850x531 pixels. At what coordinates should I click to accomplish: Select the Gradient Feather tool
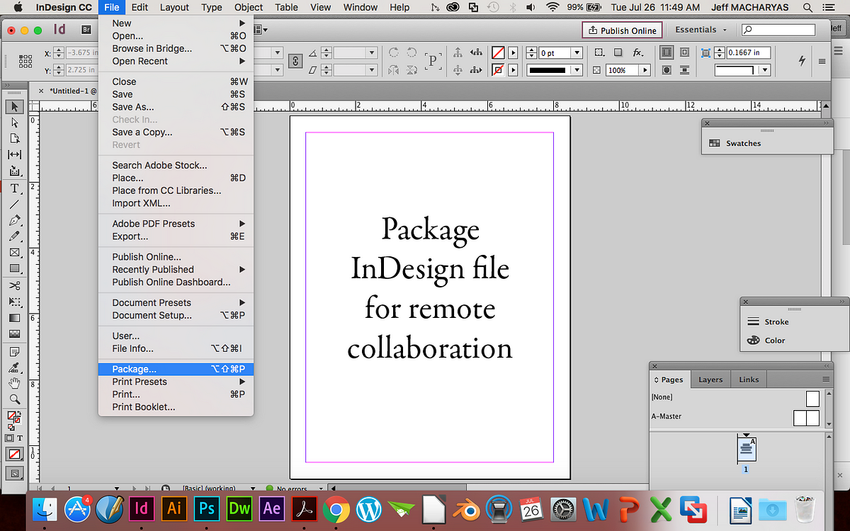pyautogui.click(x=14, y=333)
